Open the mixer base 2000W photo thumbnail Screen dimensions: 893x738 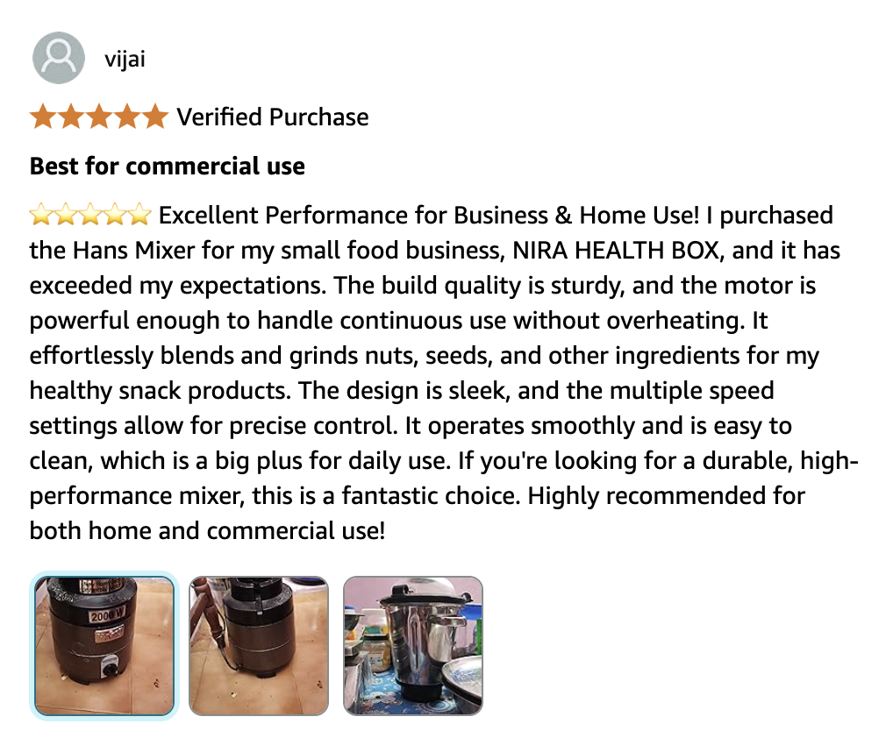click(104, 645)
